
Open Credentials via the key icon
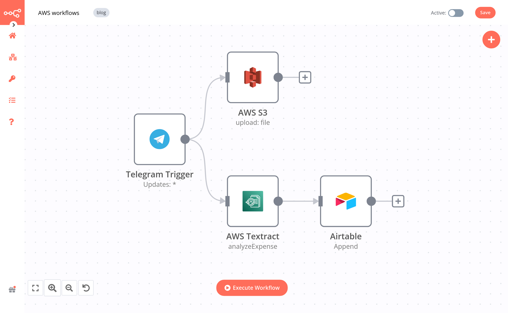12,79
